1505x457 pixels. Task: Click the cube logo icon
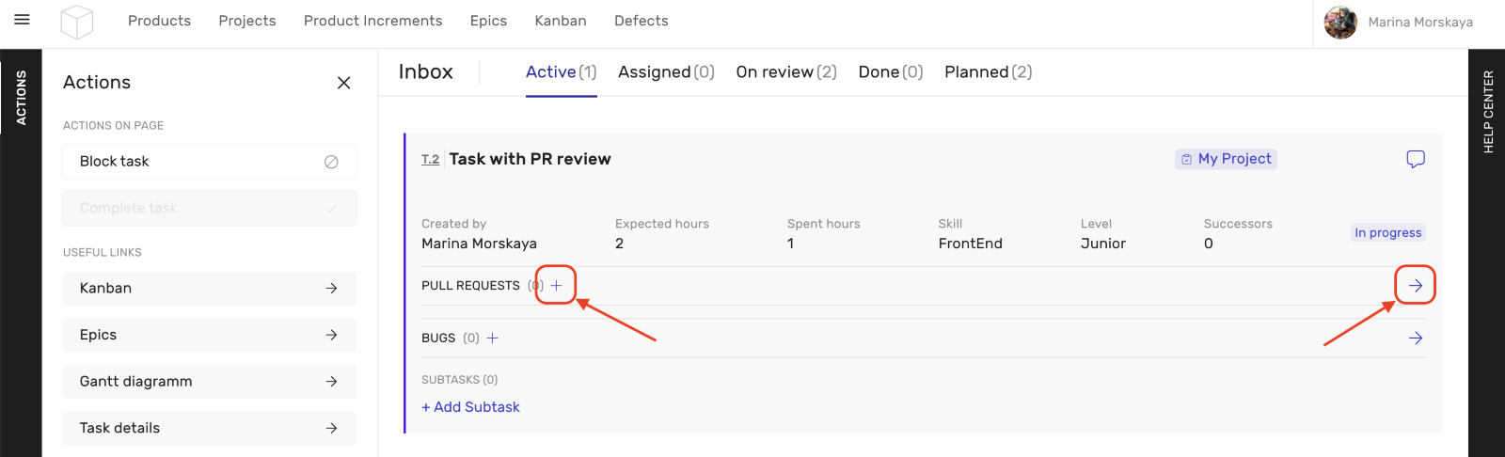(77, 22)
